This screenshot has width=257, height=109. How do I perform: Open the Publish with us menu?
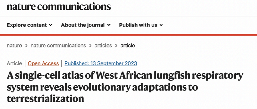point(141,25)
